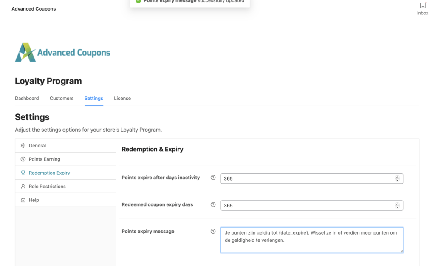Click stepper arrows on Points expire field
This screenshot has width=435, height=266.
pos(397,178)
